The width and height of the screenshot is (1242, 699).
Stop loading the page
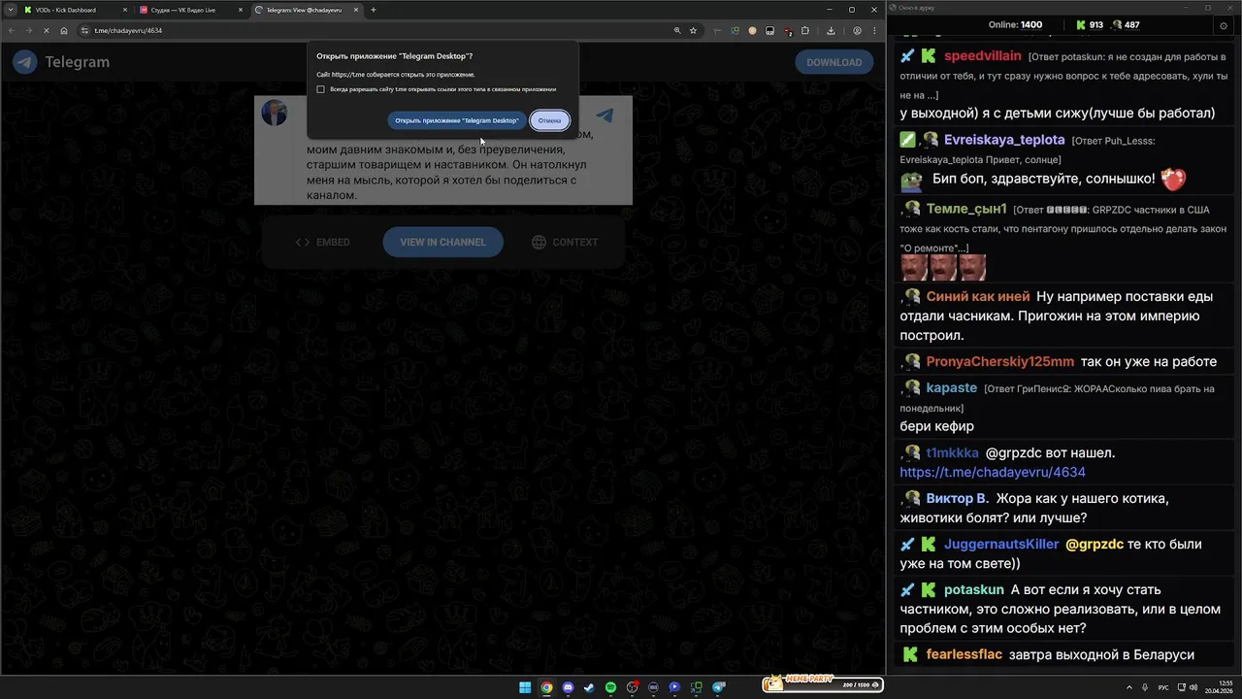pyautogui.click(x=48, y=30)
